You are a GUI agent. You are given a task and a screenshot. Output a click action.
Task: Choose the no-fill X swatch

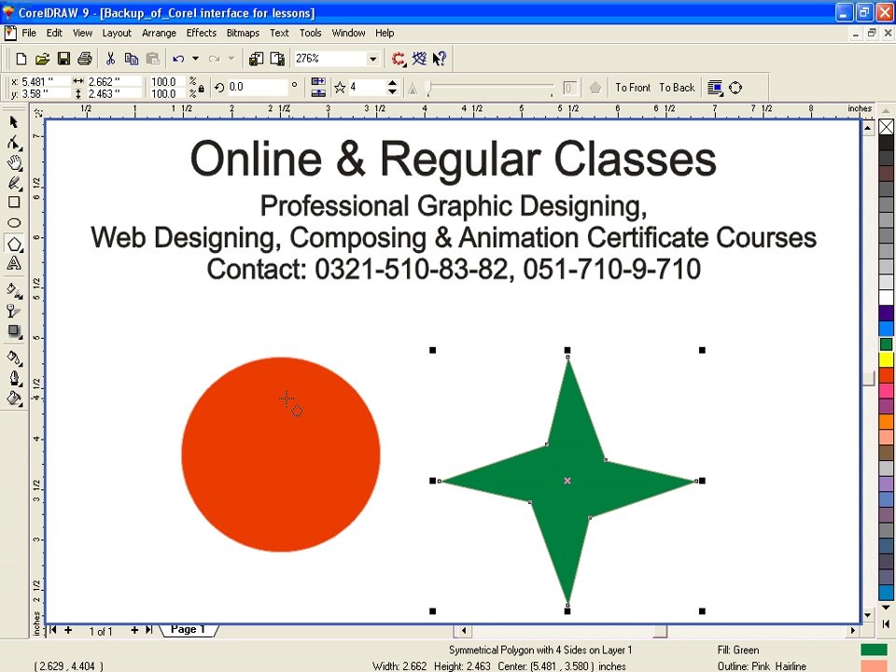click(886, 126)
